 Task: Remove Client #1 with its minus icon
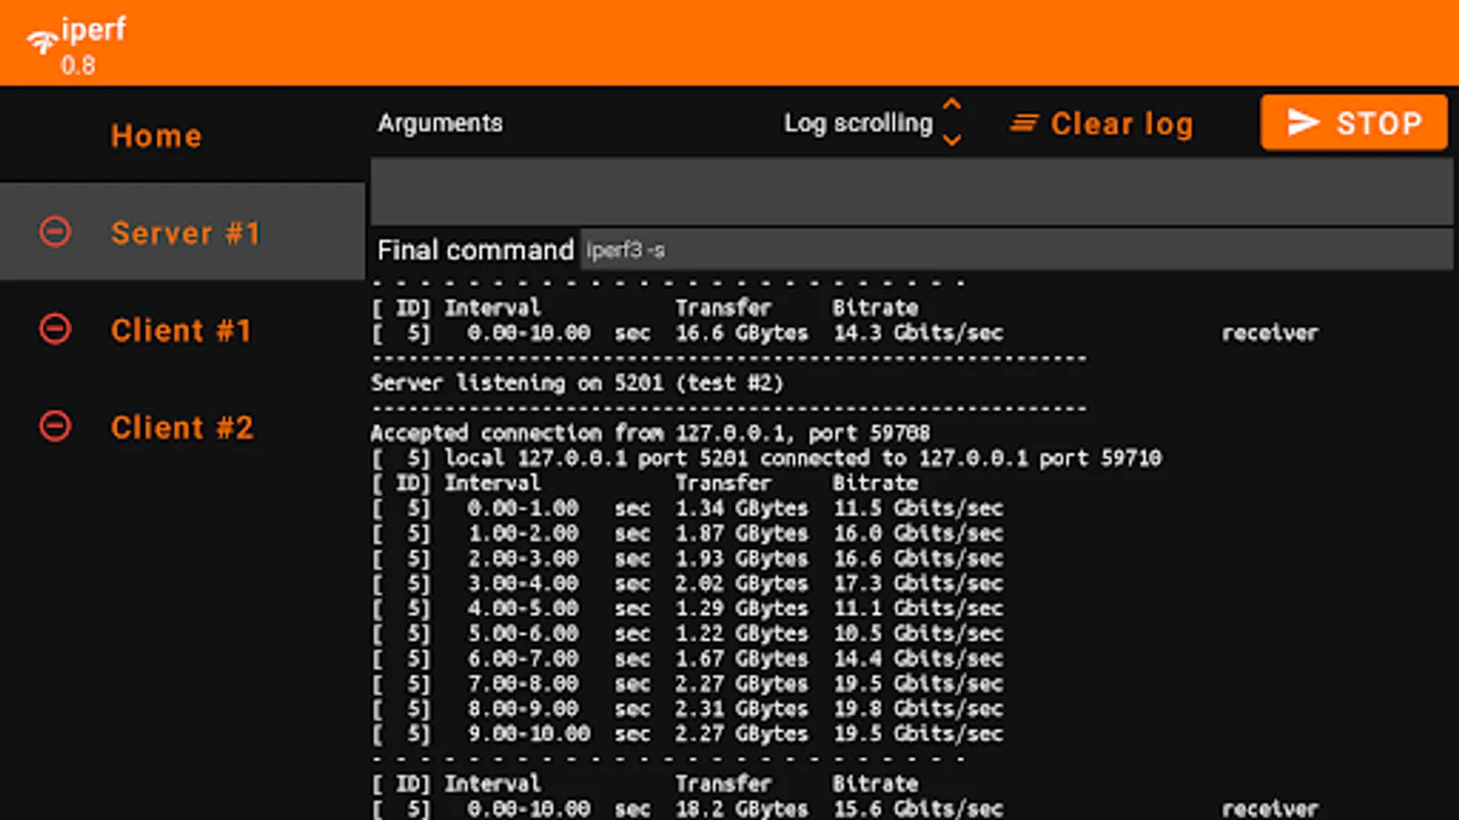click(x=55, y=329)
